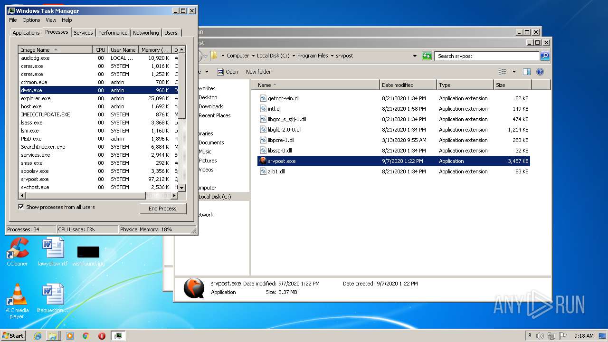Select lifequestion document on desktop
The width and height of the screenshot is (608, 342).
53,298
